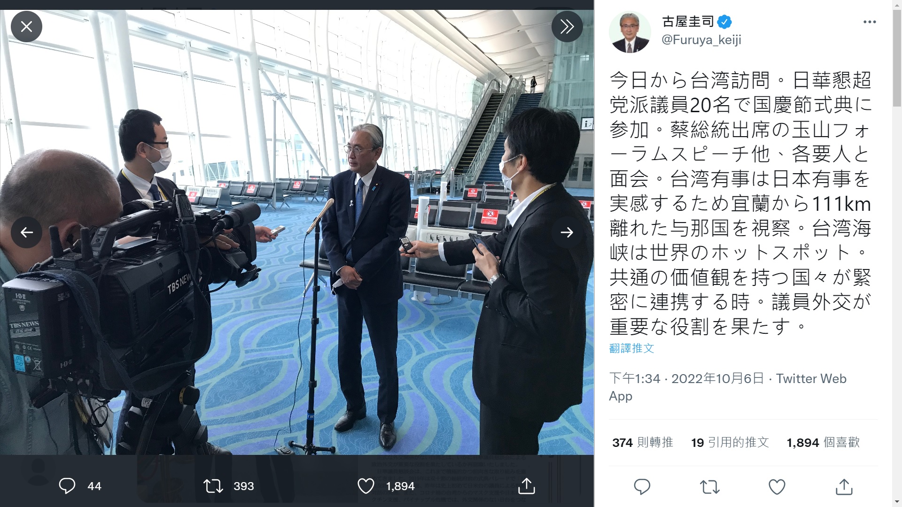Go to next photo arrow

[x=567, y=232]
